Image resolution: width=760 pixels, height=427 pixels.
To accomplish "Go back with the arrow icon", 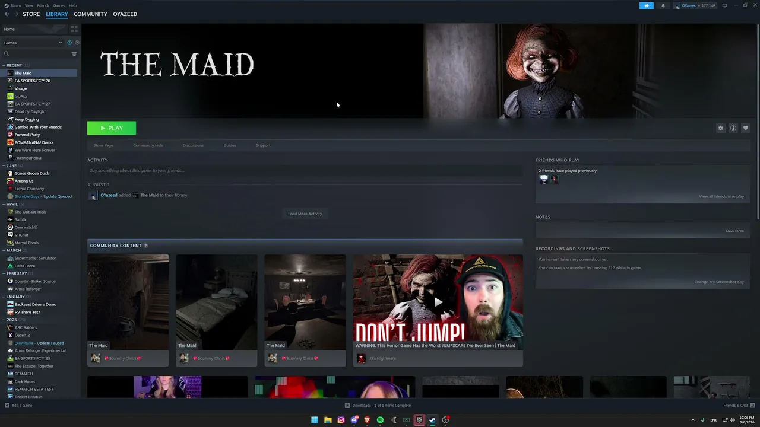I will tap(7, 14).
